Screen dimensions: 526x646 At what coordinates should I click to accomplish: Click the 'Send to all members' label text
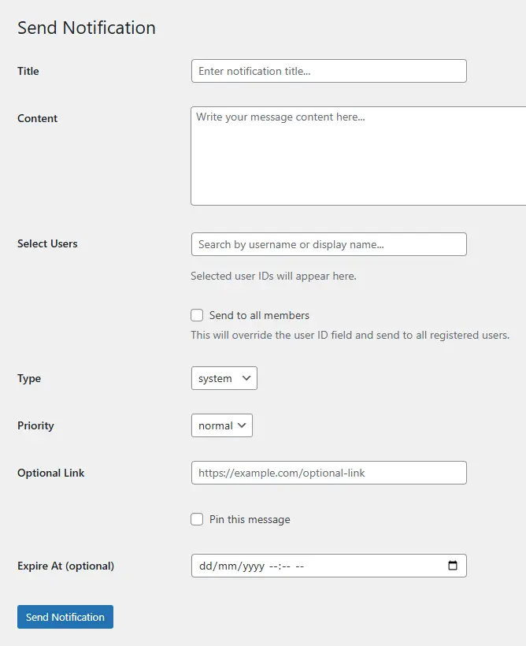tap(259, 315)
